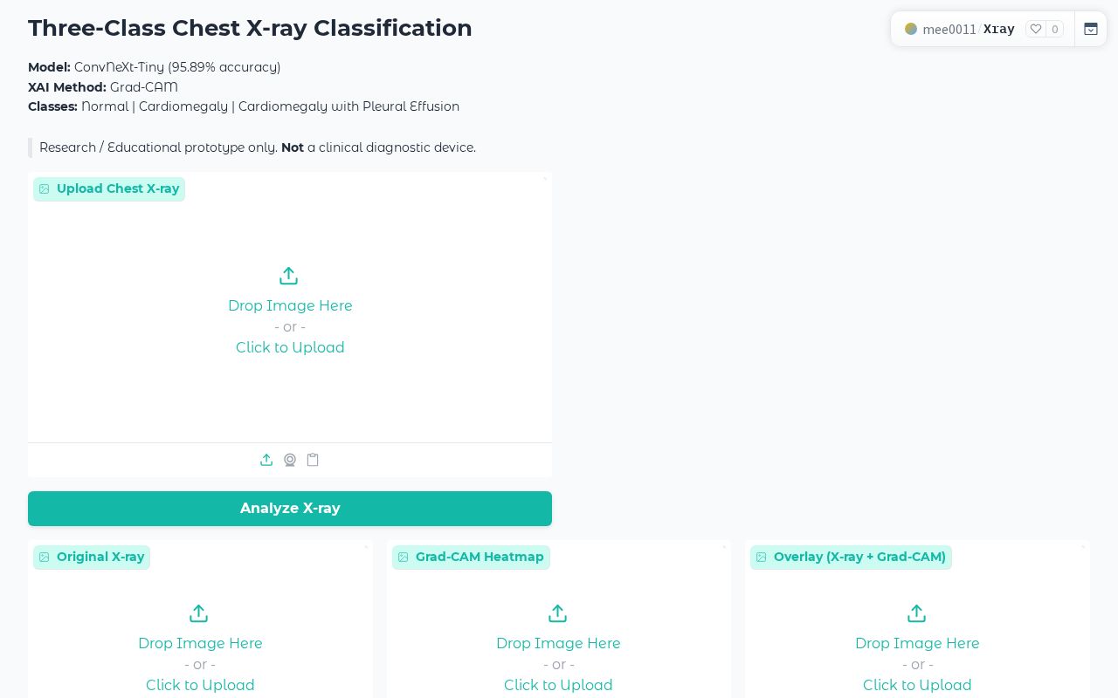This screenshot has height=698, width=1118.
Task: Click upload arrow icon in Overlay panel
Action: (916, 613)
